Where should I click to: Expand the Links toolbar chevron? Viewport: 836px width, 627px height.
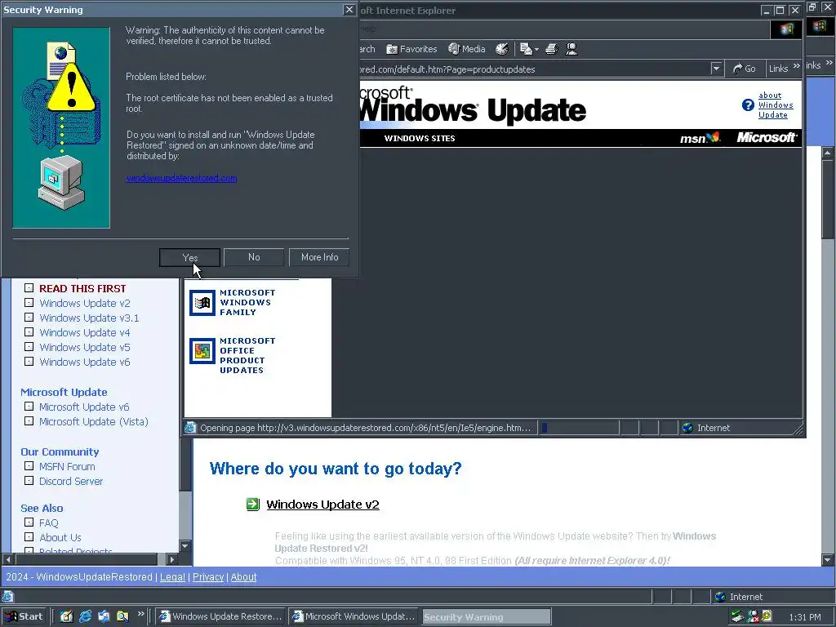point(797,66)
